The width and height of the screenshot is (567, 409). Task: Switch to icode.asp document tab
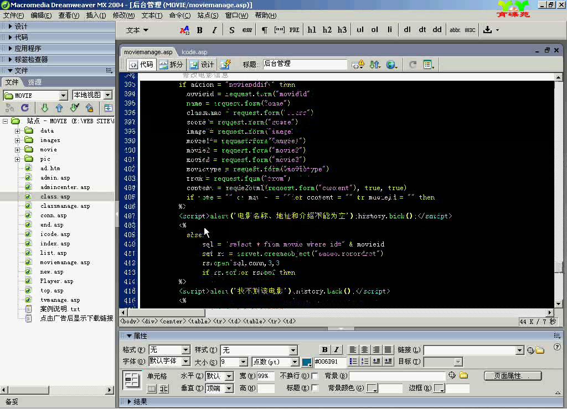(194, 52)
